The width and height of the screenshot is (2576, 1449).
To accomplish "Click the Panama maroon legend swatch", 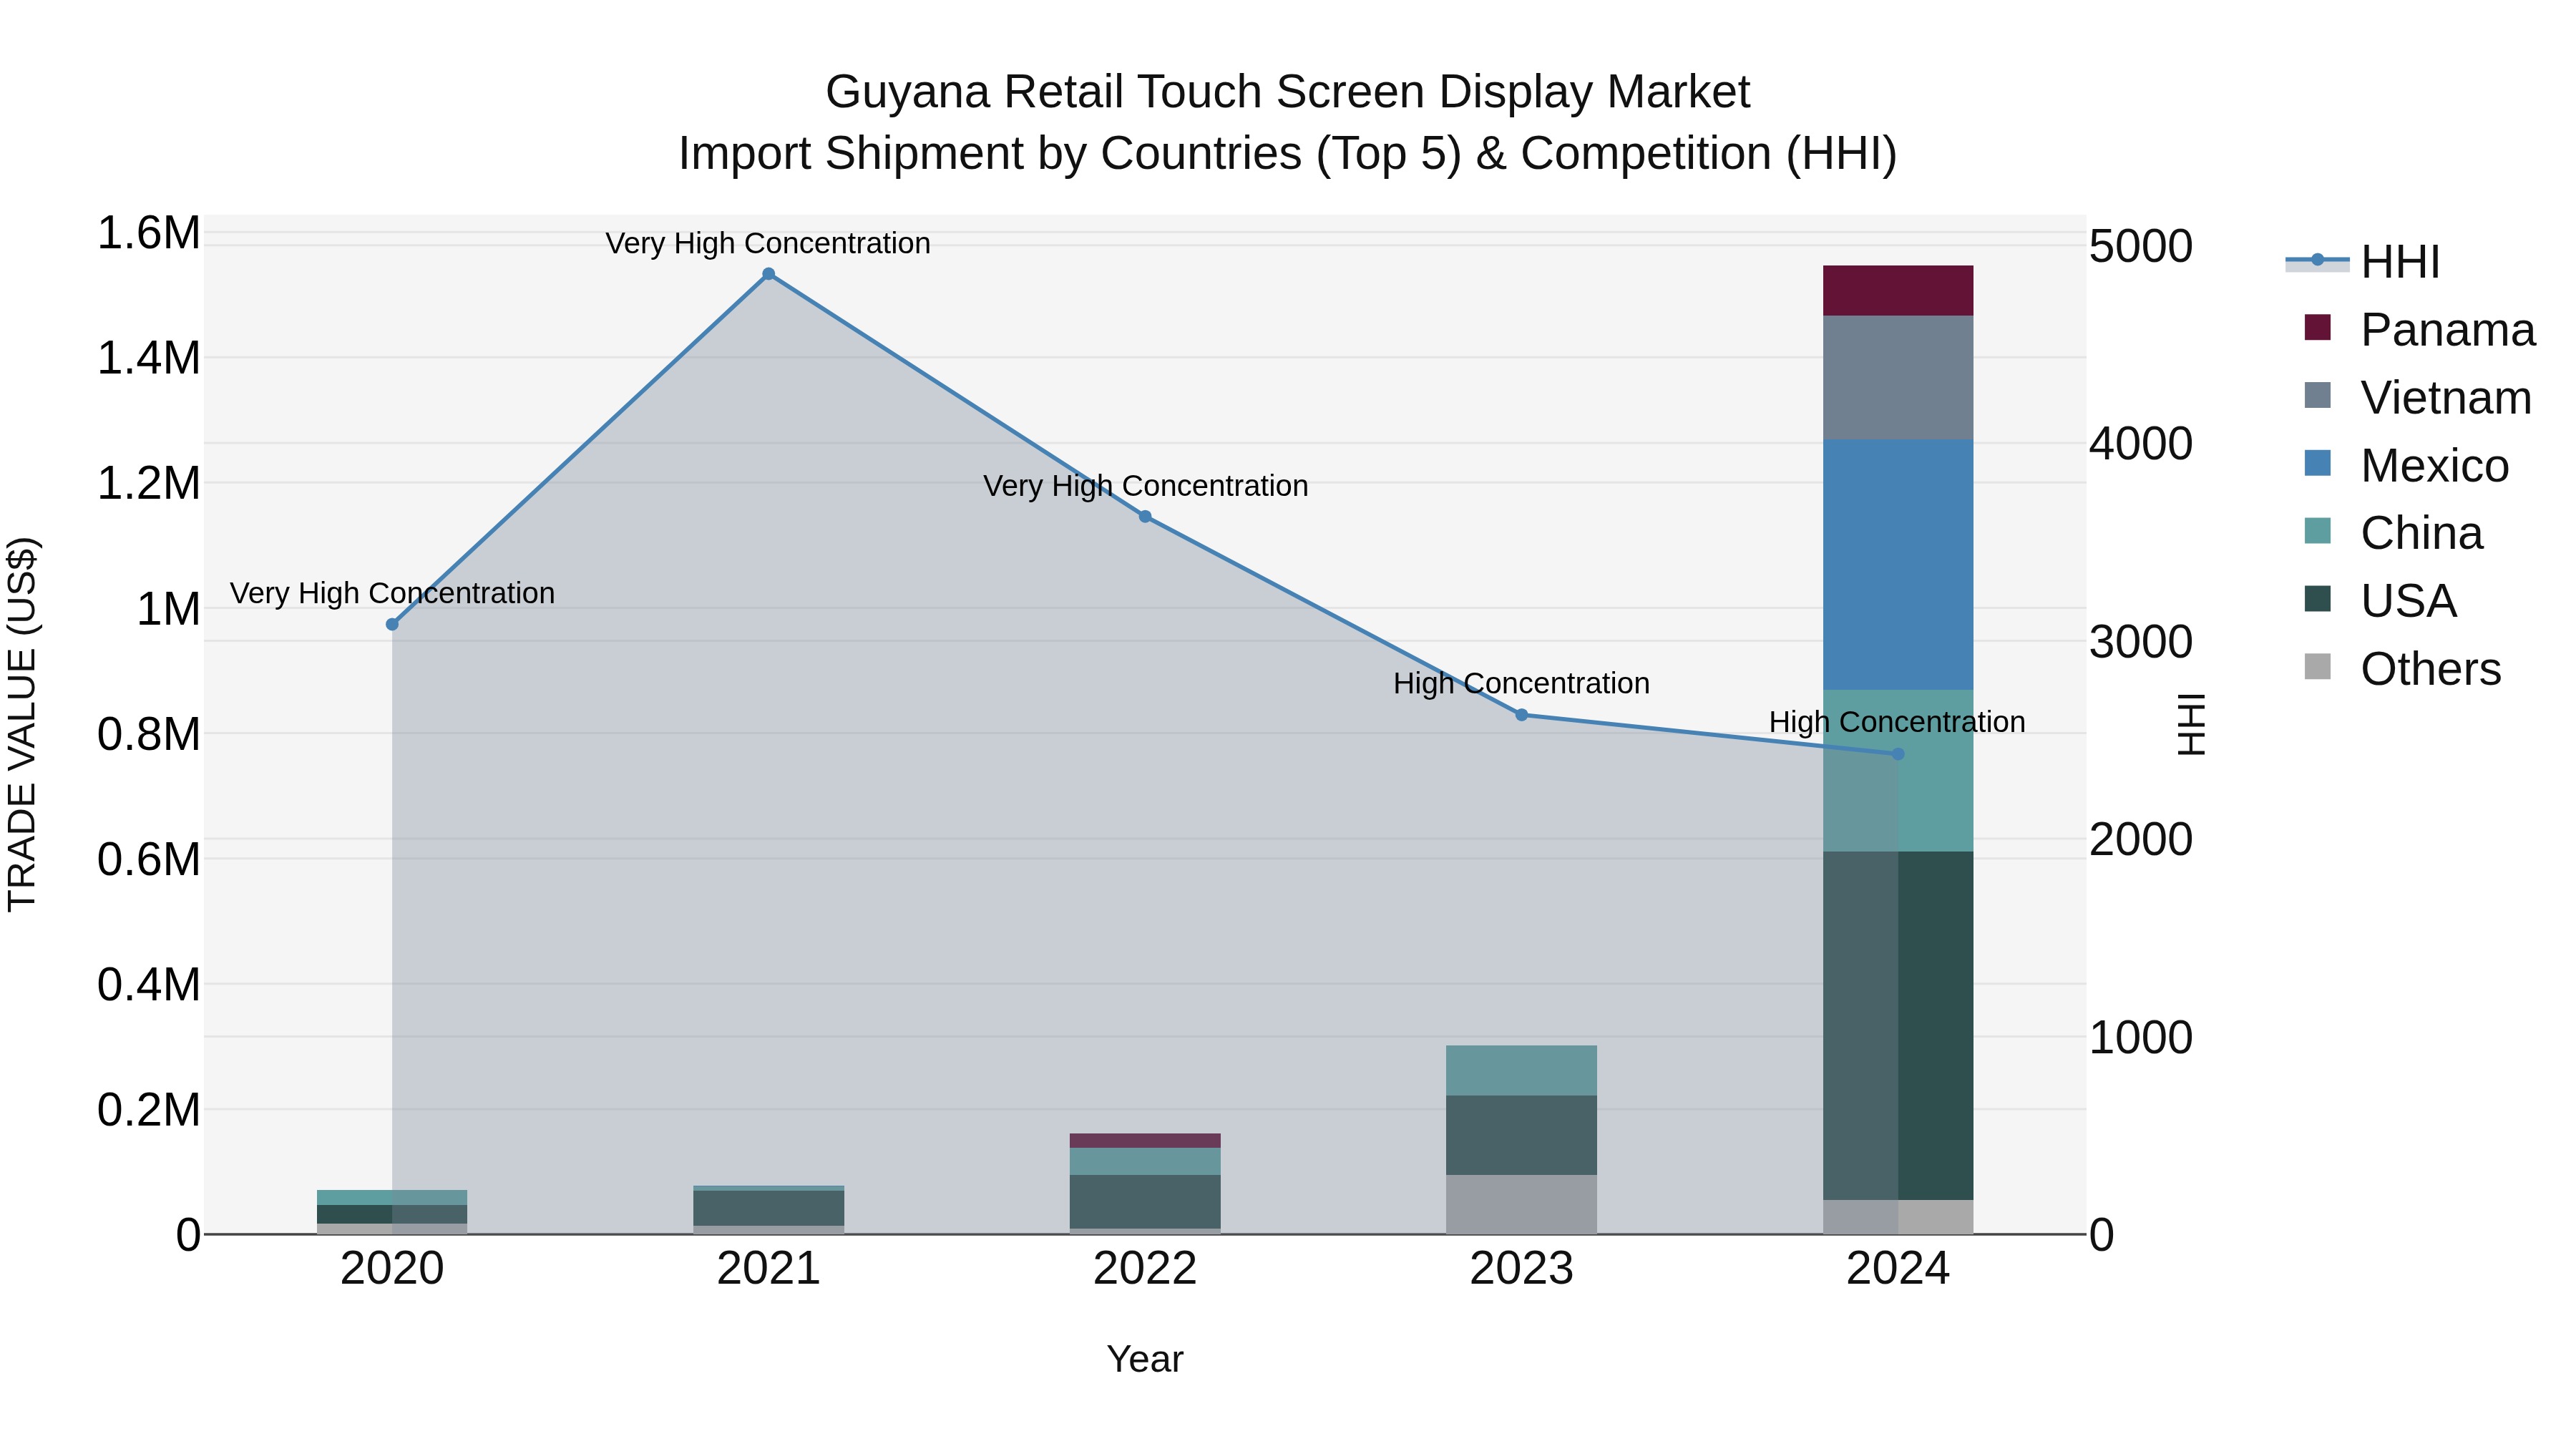I will click(2317, 327).
